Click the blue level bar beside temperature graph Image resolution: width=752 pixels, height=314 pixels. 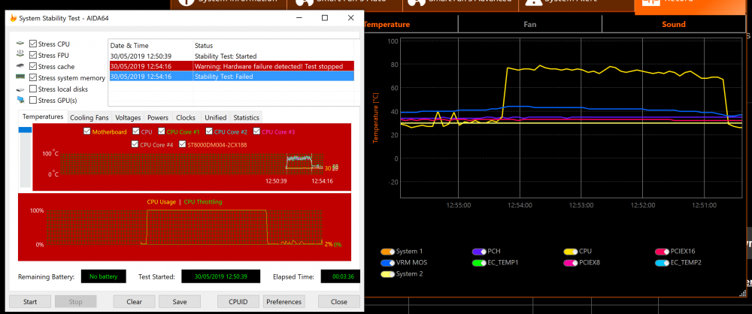coord(25,130)
